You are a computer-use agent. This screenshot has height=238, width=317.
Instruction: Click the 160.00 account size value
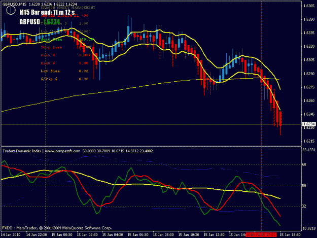pos(86,39)
